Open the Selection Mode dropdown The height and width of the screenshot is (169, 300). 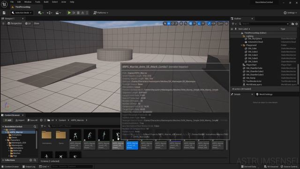point(22,13)
